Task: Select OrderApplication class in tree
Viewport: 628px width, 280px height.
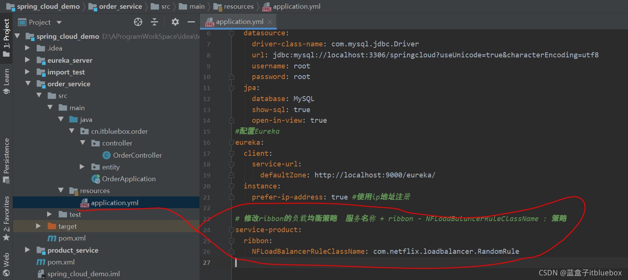Action: [x=129, y=179]
